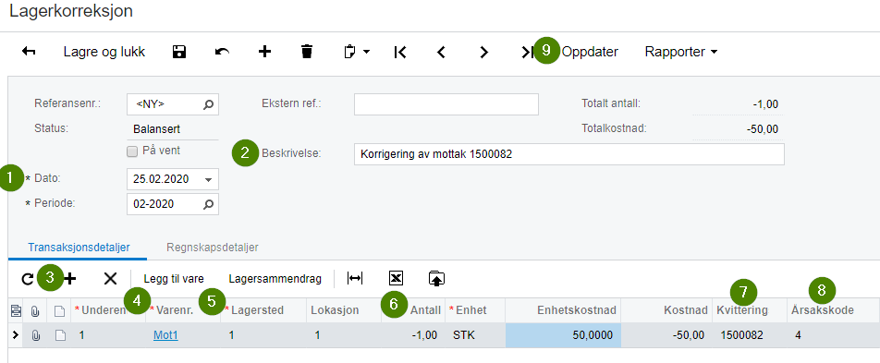Click into the Beskrivelse text field

(569, 154)
